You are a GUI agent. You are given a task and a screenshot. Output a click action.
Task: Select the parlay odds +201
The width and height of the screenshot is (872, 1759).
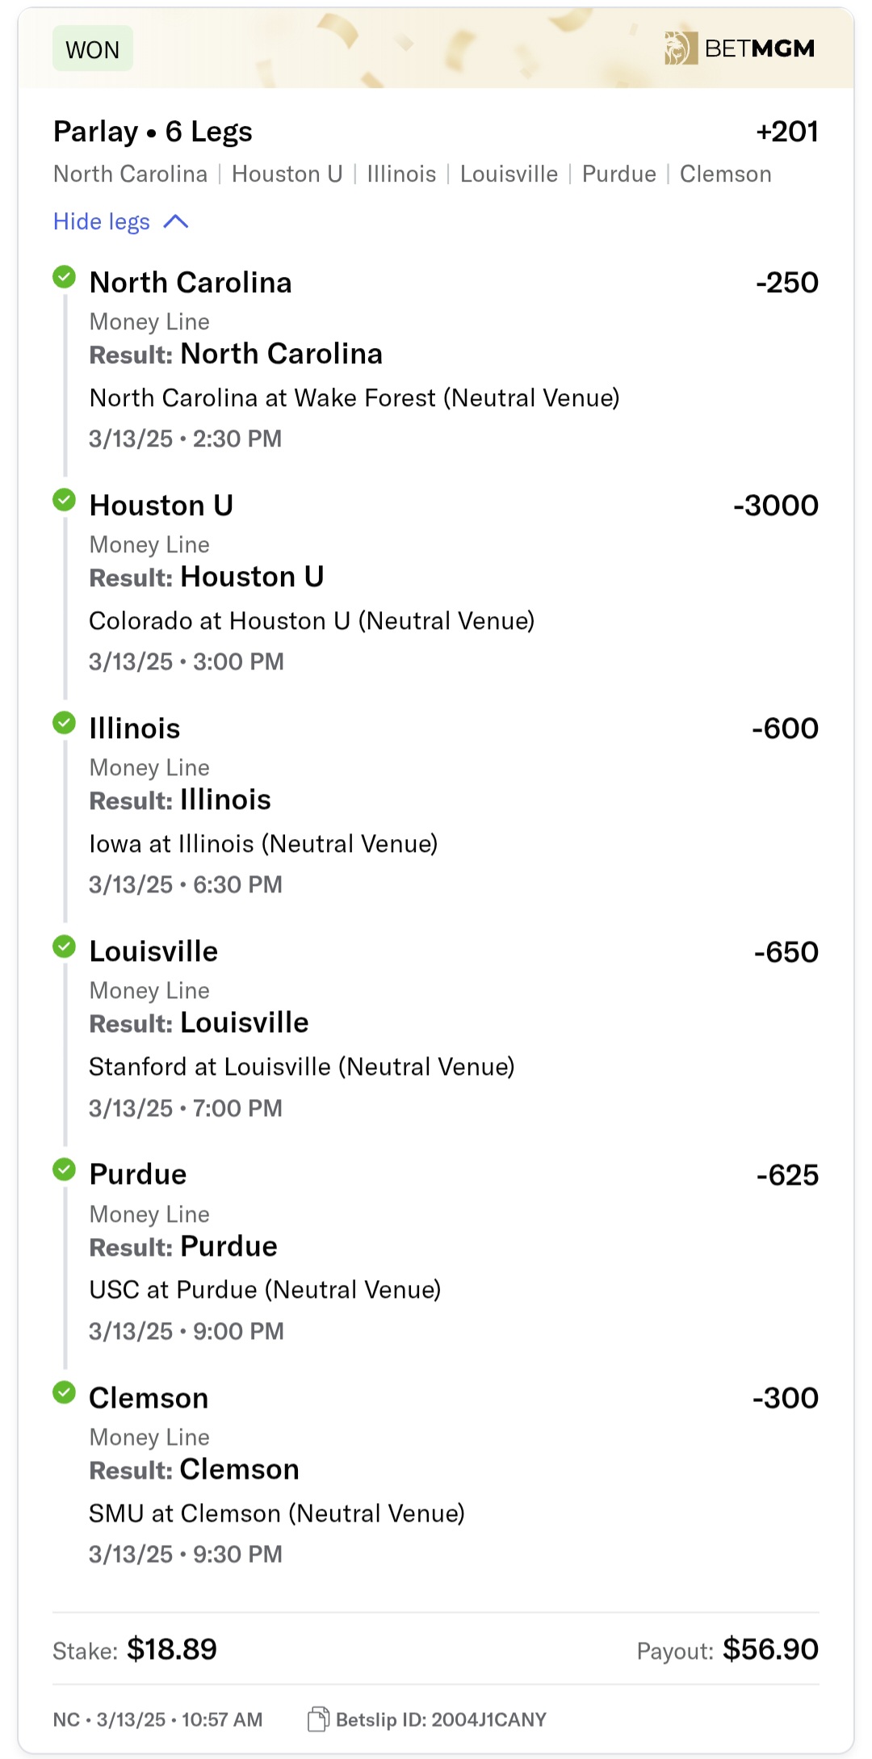click(x=786, y=132)
